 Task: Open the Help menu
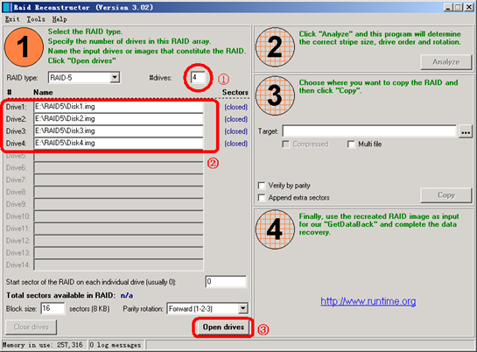60,19
